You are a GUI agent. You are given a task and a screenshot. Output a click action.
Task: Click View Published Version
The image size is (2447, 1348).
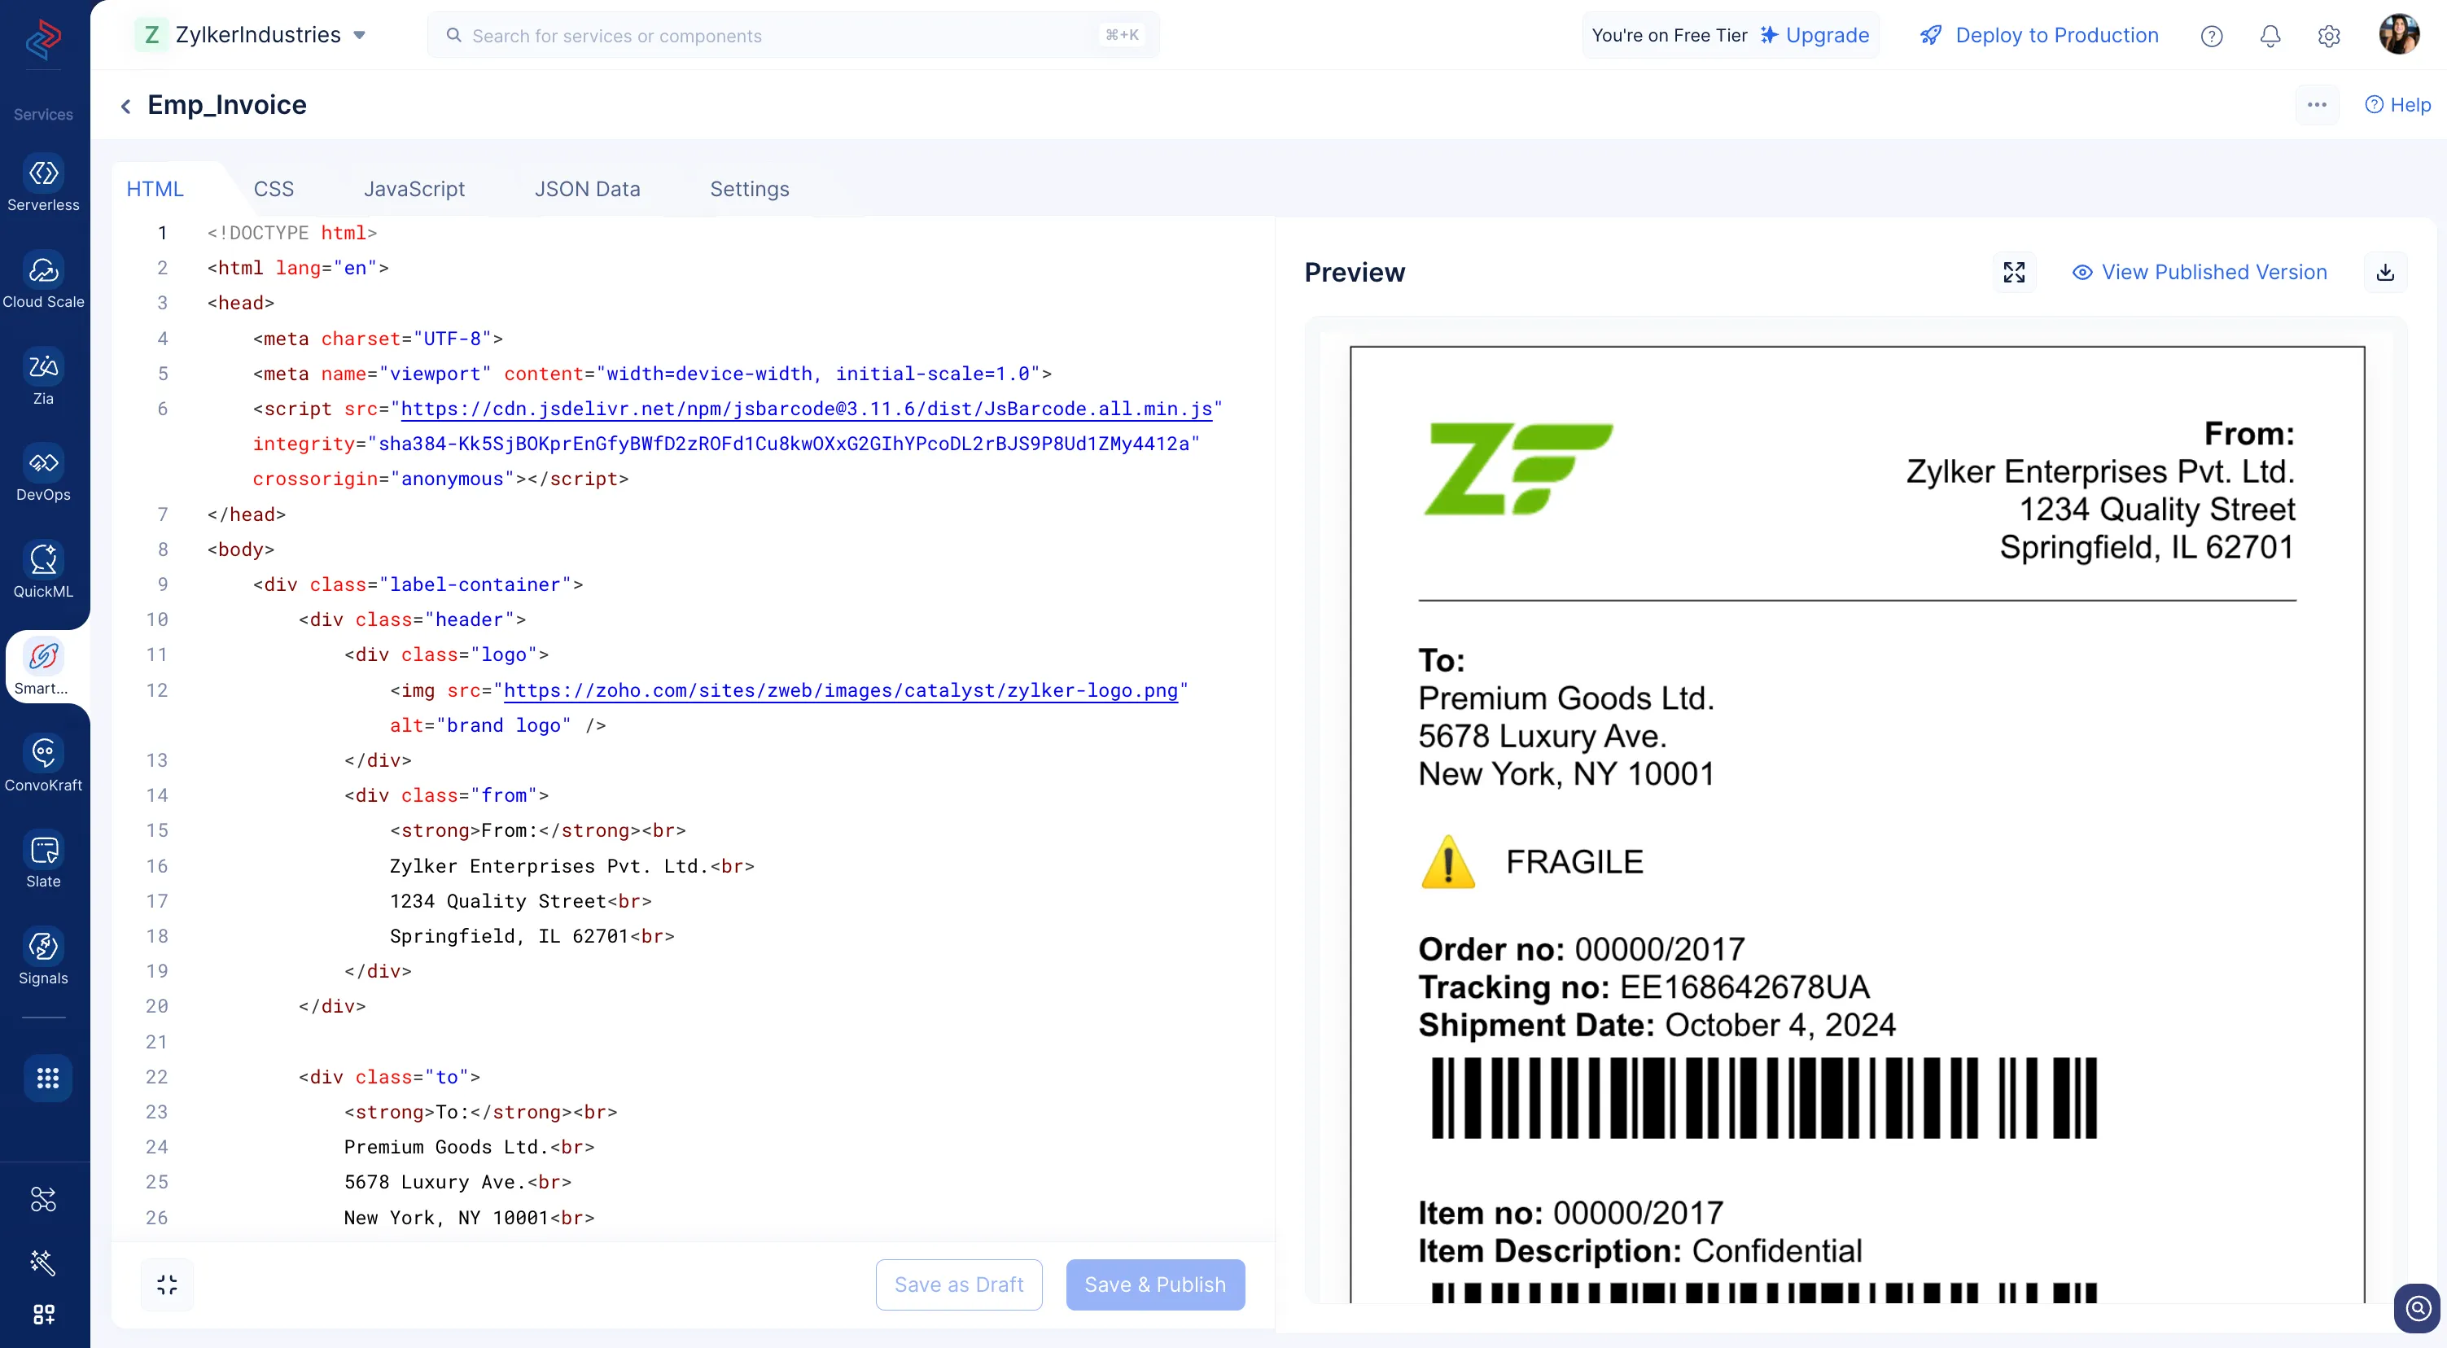2199,273
